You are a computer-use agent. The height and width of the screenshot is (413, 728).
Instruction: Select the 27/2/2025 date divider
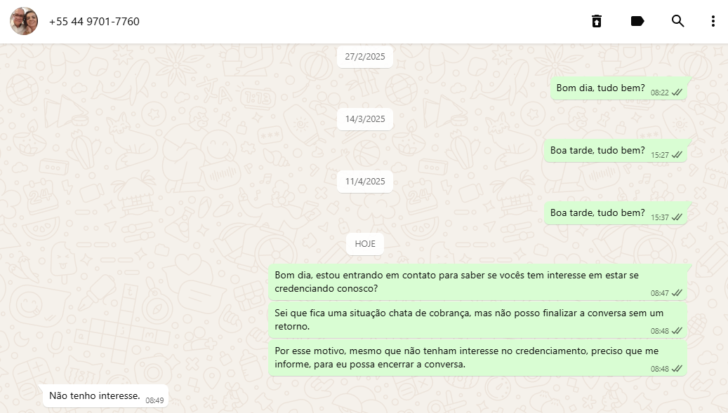click(x=365, y=57)
